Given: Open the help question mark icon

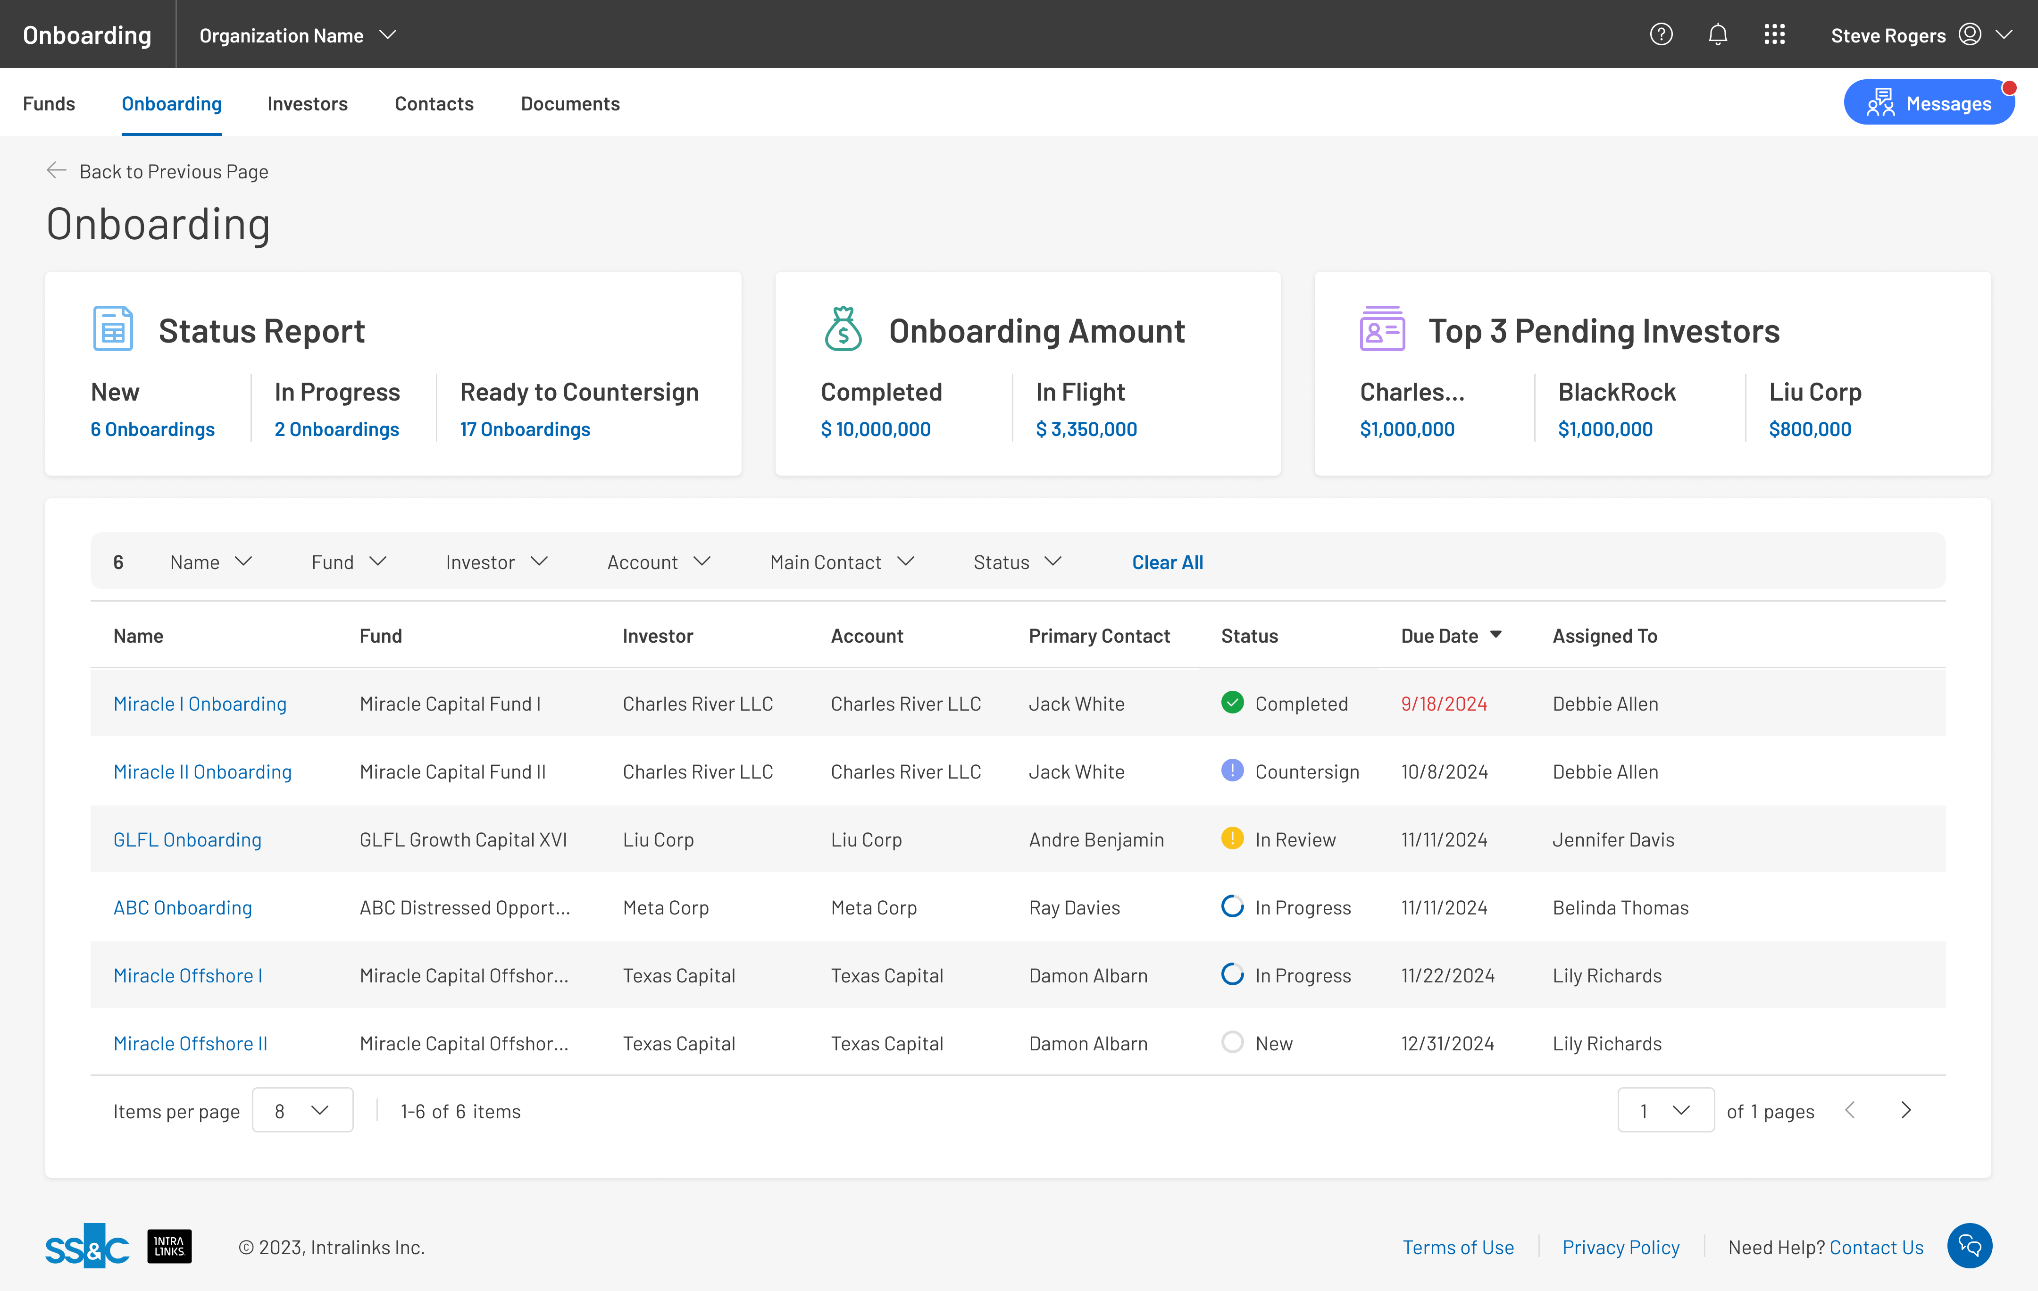Looking at the screenshot, I should [1662, 34].
